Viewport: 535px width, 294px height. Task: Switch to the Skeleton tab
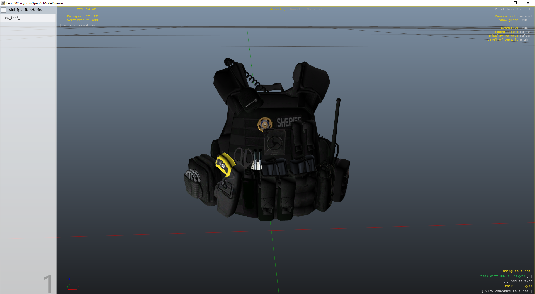(314, 9)
